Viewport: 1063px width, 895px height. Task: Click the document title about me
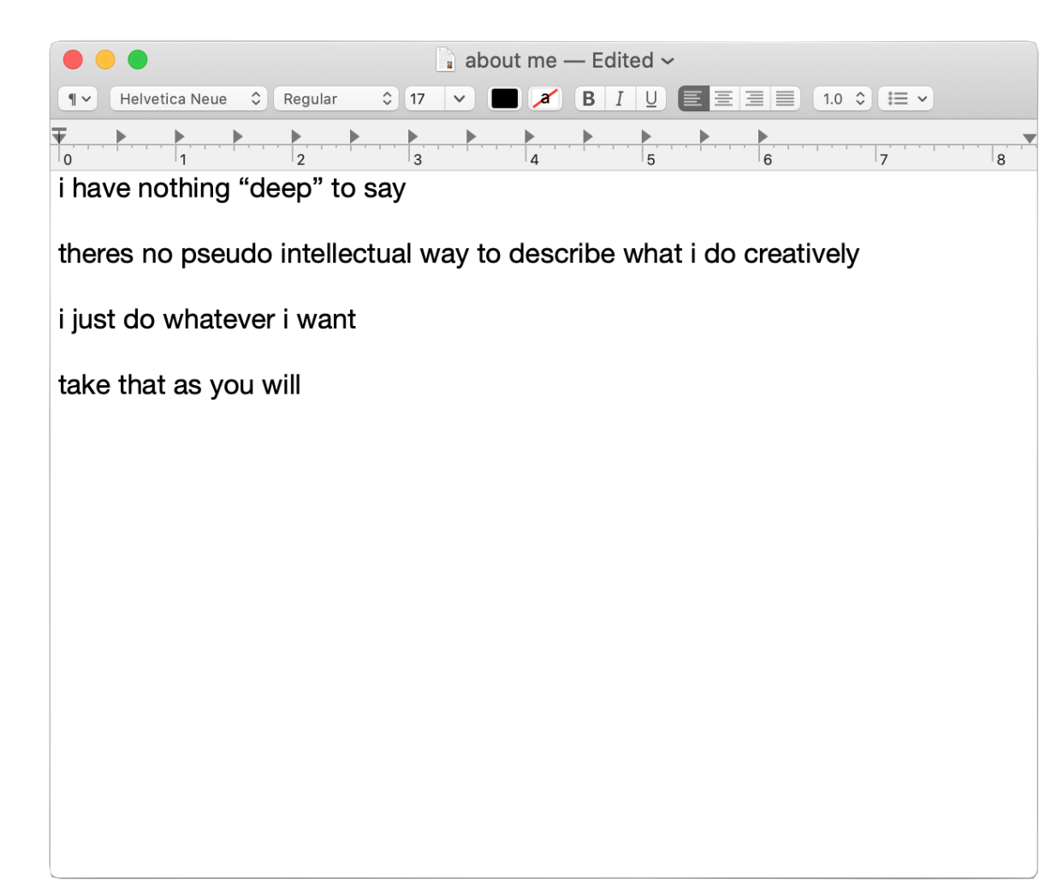[x=511, y=60]
